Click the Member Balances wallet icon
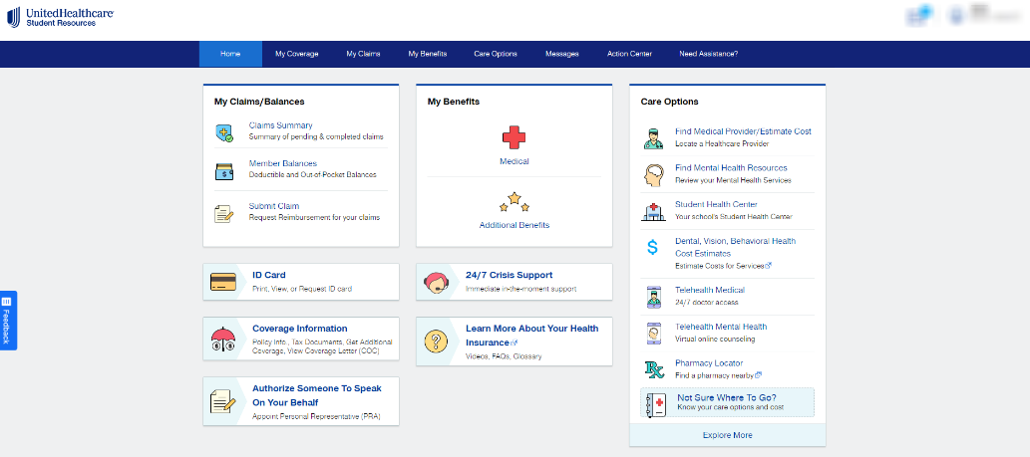This screenshot has width=1030, height=457. [224, 172]
